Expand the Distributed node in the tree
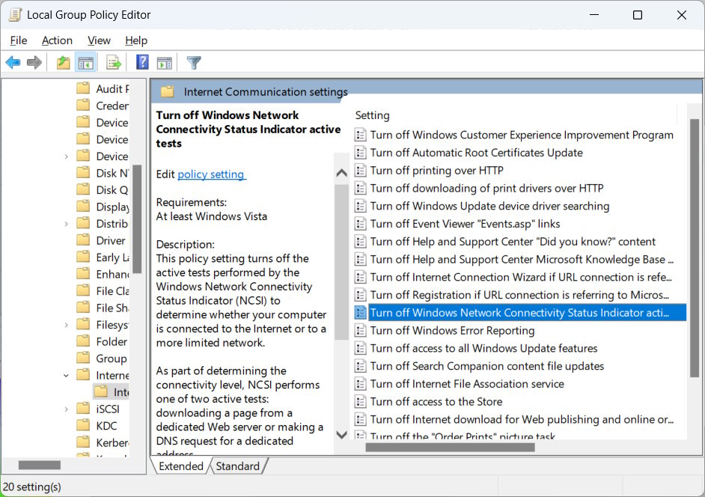705x497 pixels. click(66, 223)
